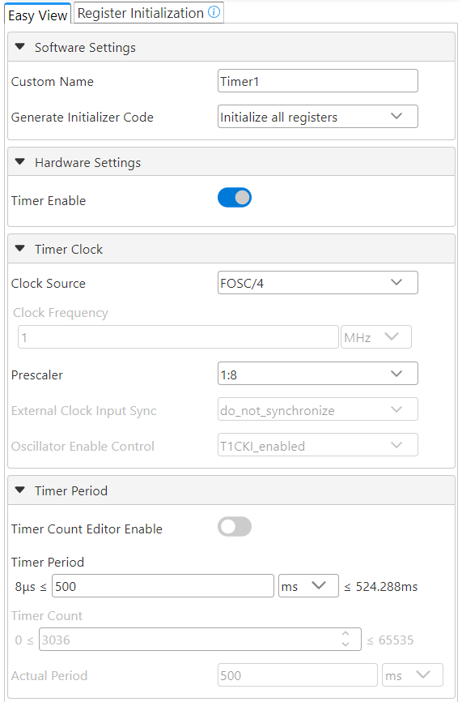This screenshot has width=462, height=702.
Task: Click the MHz Clock Frequency unit dropdown
Action: (x=376, y=337)
